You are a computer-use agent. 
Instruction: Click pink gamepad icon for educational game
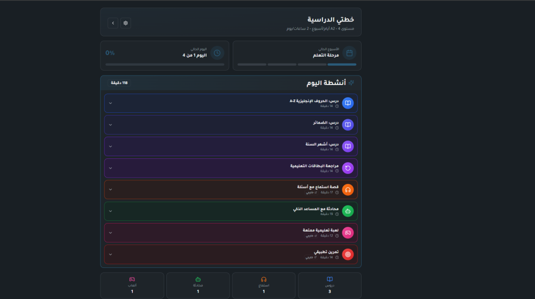click(x=348, y=233)
